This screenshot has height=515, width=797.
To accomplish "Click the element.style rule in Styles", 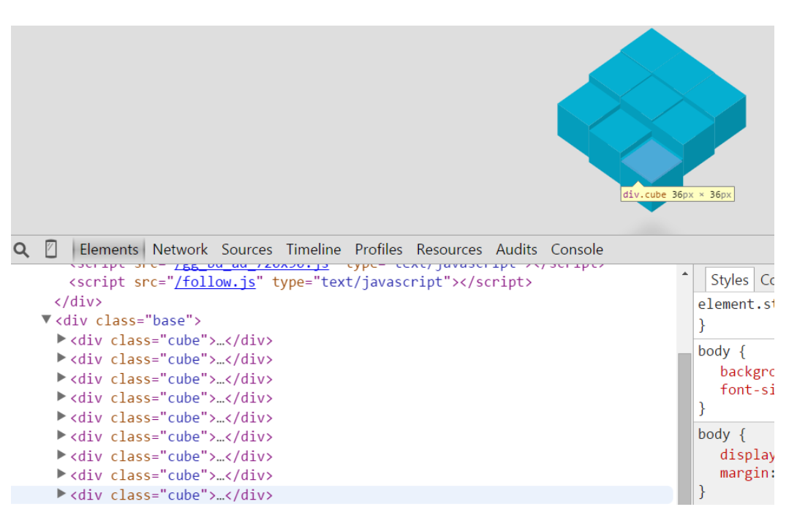I will (735, 304).
